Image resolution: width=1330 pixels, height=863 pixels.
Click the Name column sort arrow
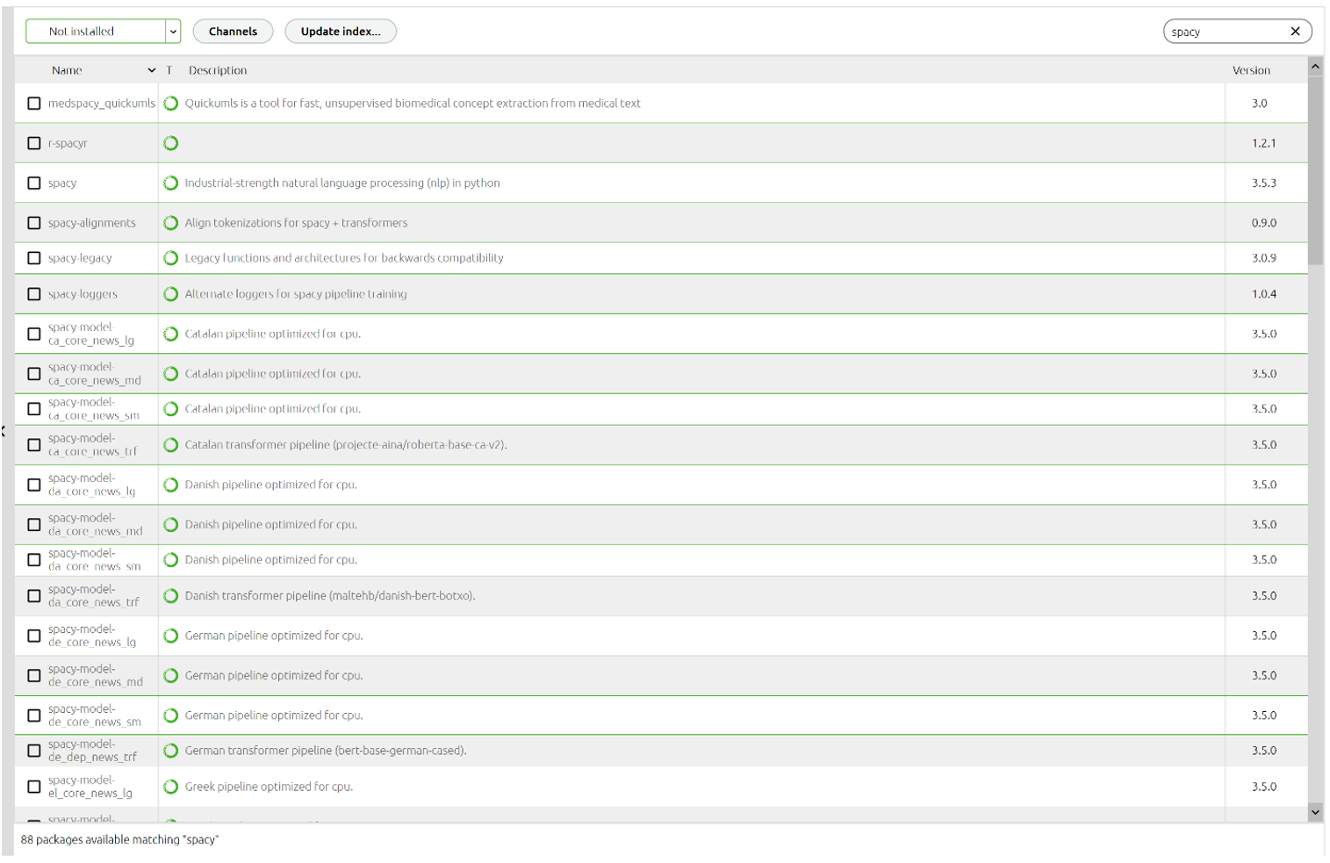pyautogui.click(x=151, y=70)
